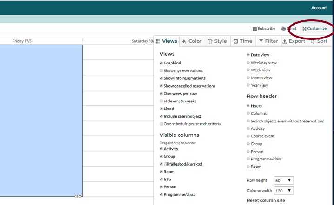Click the Export tab icon
The width and height of the screenshot is (334, 205).
tap(285, 41)
